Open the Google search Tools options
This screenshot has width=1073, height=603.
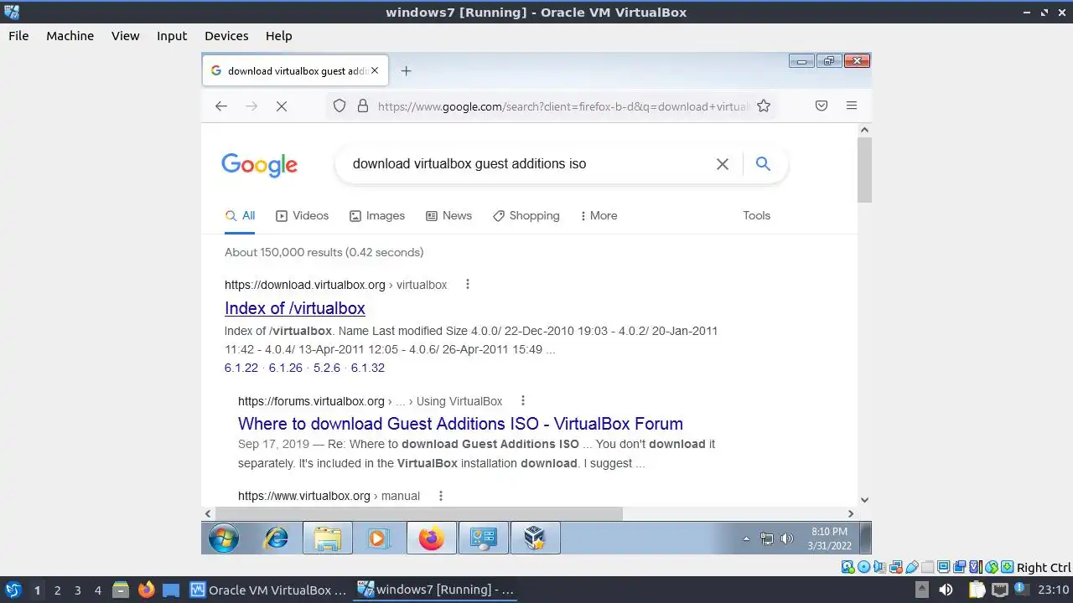[x=756, y=215]
